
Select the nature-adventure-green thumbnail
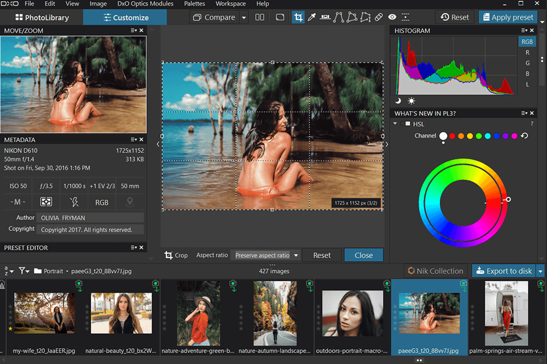click(198, 313)
